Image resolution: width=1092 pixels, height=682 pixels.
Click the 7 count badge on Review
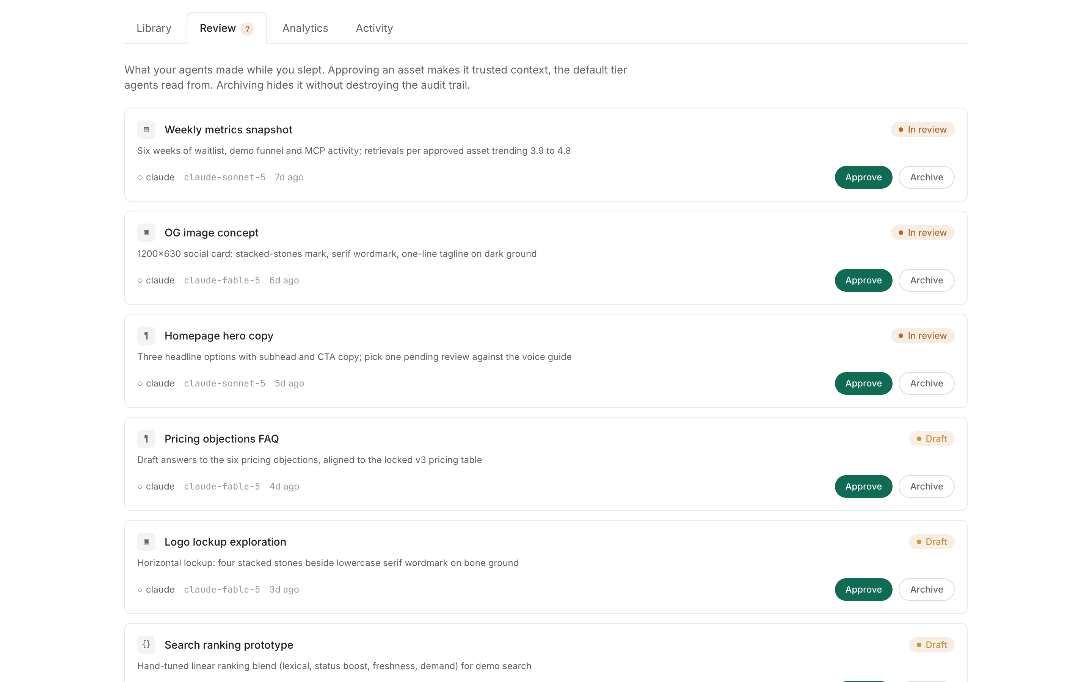click(247, 29)
